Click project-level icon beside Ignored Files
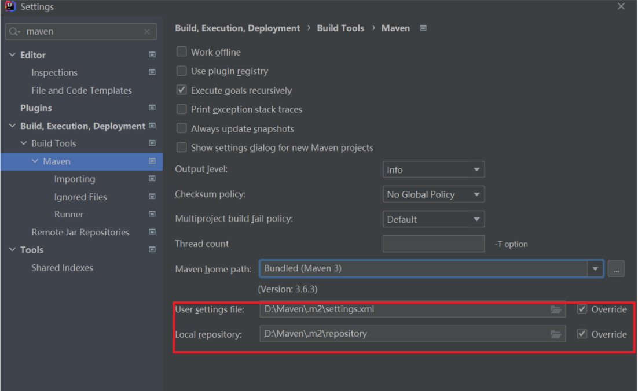This screenshot has width=638, height=391. pyautogui.click(x=152, y=196)
